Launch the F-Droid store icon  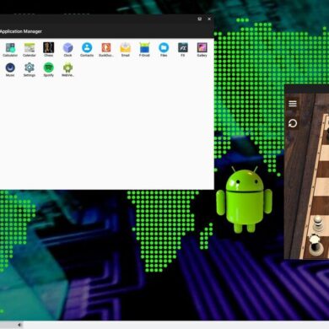click(x=144, y=48)
